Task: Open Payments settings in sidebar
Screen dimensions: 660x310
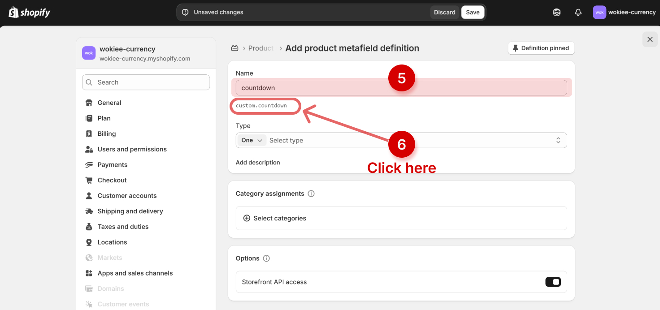Action: 112,165
